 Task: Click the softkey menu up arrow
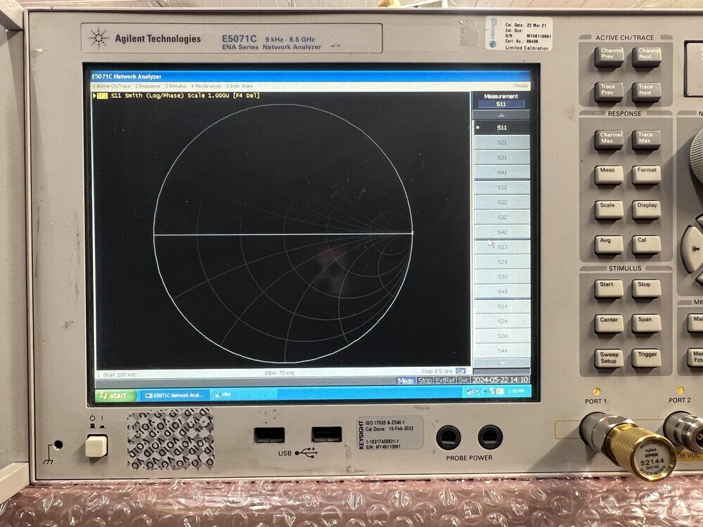click(x=501, y=115)
